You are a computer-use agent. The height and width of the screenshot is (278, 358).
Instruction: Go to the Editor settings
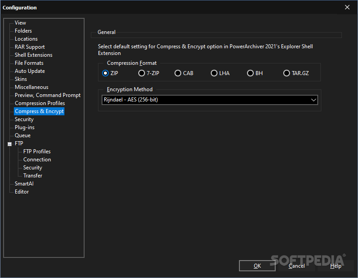21,192
